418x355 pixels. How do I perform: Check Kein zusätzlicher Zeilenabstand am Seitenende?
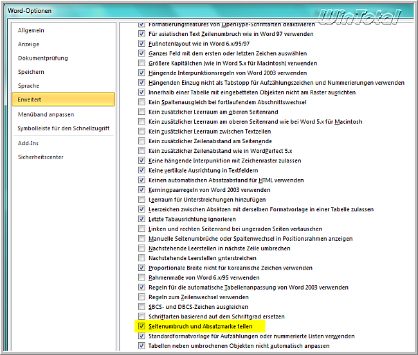(x=141, y=141)
